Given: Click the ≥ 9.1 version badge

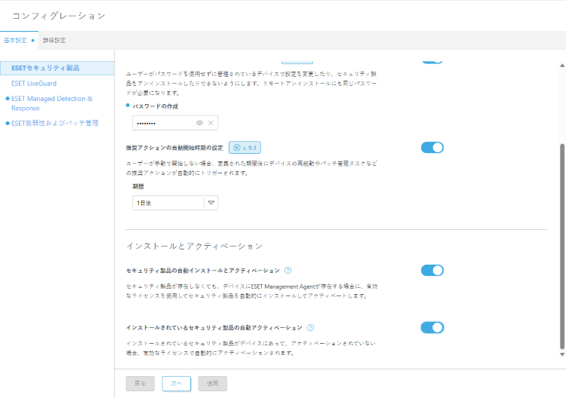Looking at the screenshot, I should point(245,148).
